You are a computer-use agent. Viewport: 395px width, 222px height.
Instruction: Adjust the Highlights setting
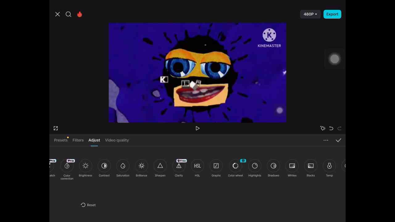[x=255, y=166]
